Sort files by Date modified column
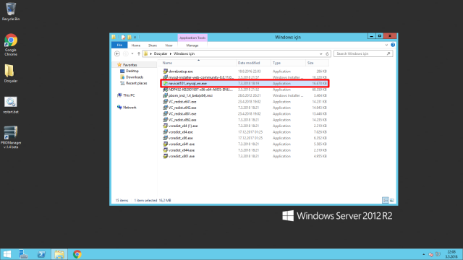 [x=253, y=63]
